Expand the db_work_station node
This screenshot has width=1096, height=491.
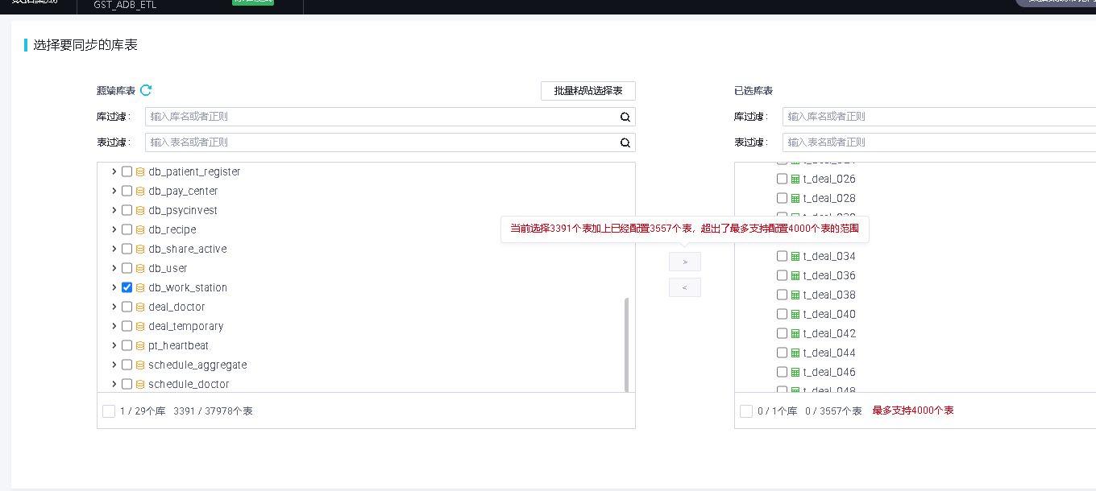114,287
